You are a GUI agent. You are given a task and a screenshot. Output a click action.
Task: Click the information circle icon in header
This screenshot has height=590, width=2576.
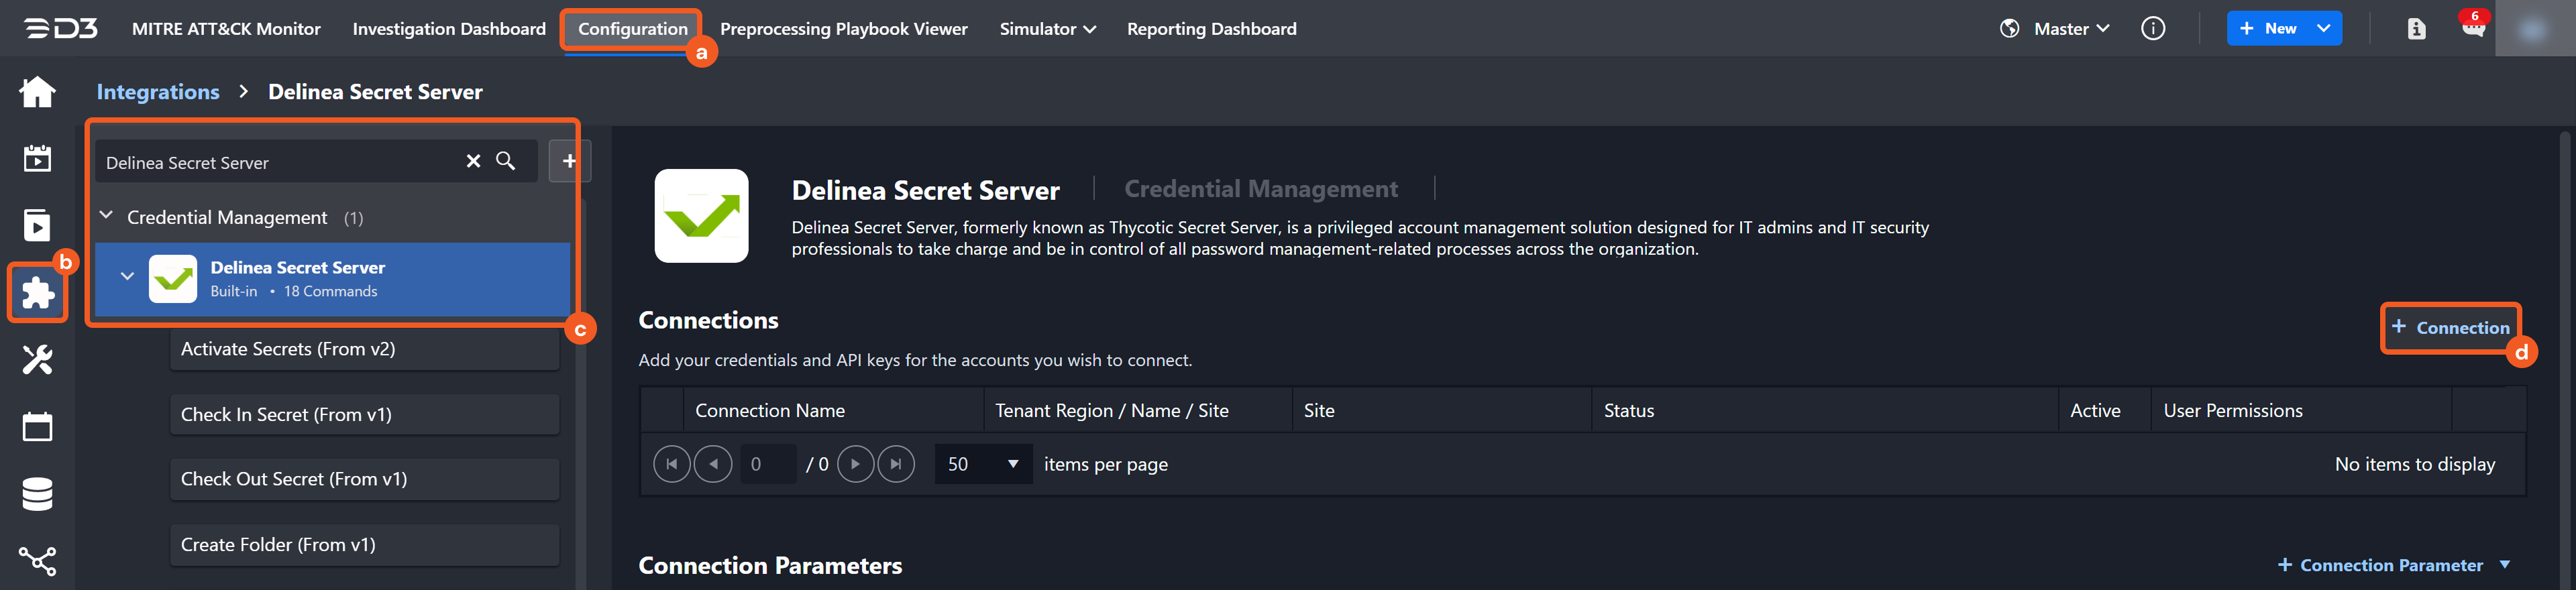[x=2153, y=29]
